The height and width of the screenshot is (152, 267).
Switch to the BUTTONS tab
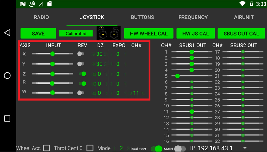[142, 17]
